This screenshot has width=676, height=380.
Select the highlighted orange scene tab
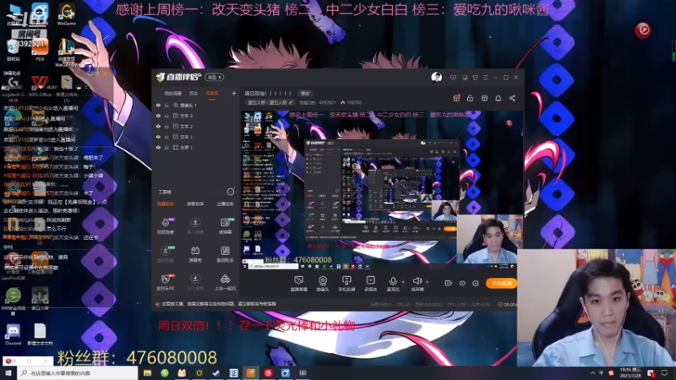[212, 94]
